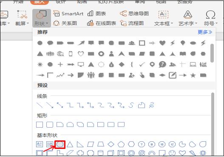224x157 pixels.
Task: Select the smiley face in 基本形状
Action: point(172,153)
